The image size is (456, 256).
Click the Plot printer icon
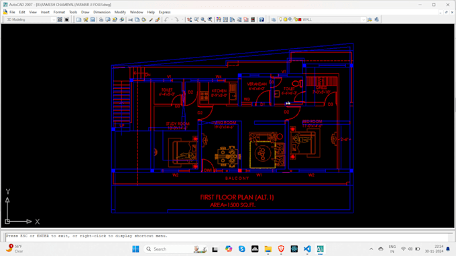(101, 19)
